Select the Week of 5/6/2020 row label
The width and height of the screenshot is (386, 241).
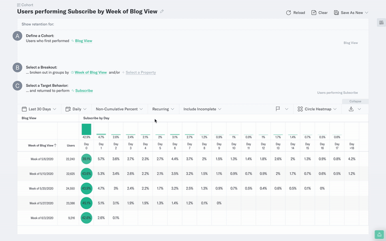coord(42,159)
